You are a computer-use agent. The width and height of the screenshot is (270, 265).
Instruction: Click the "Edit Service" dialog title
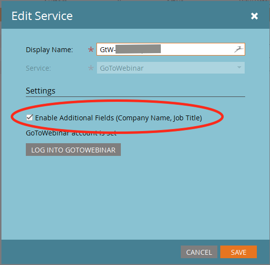(x=42, y=16)
